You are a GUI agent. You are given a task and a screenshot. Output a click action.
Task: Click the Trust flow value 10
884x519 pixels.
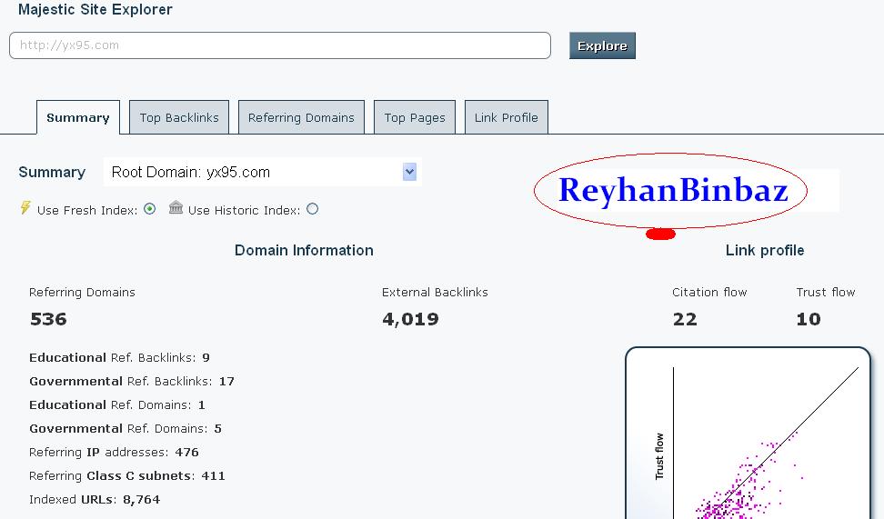click(x=809, y=319)
